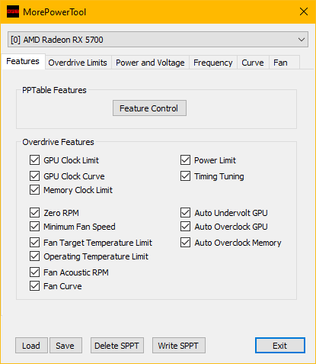
Task: Click the Feature Control button
Action: click(x=149, y=108)
